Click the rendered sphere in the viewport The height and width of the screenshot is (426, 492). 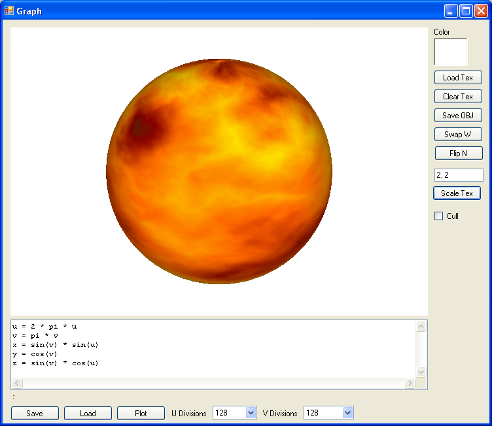pyautogui.click(x=219, y=171)
